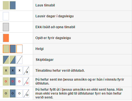Click the orange-bordered white Helgi box
The image size is (132, 101).
(19, 49)
